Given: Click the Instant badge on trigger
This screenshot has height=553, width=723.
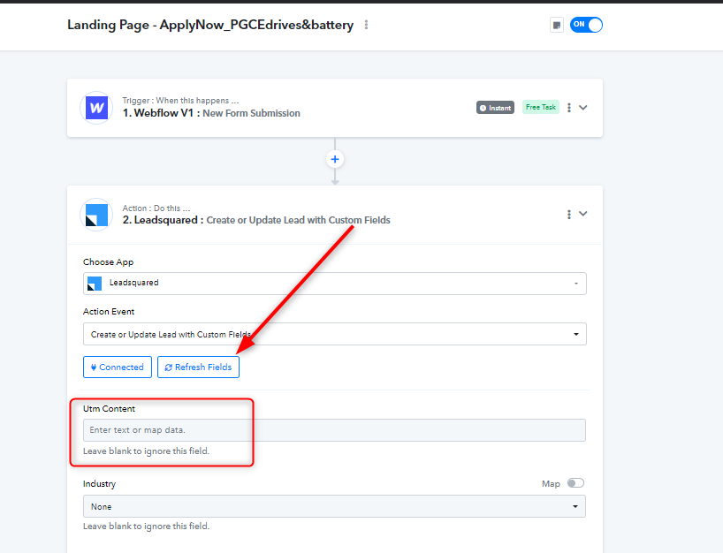Looking at the screenshot, I should pyautogui.click(x=495, y=108).
